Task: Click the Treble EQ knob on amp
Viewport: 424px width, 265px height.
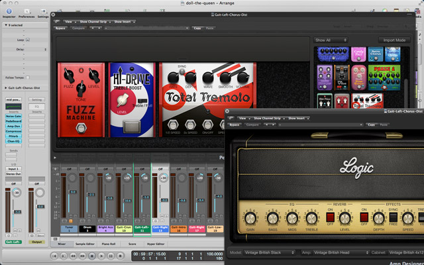Action: [311, 218]
